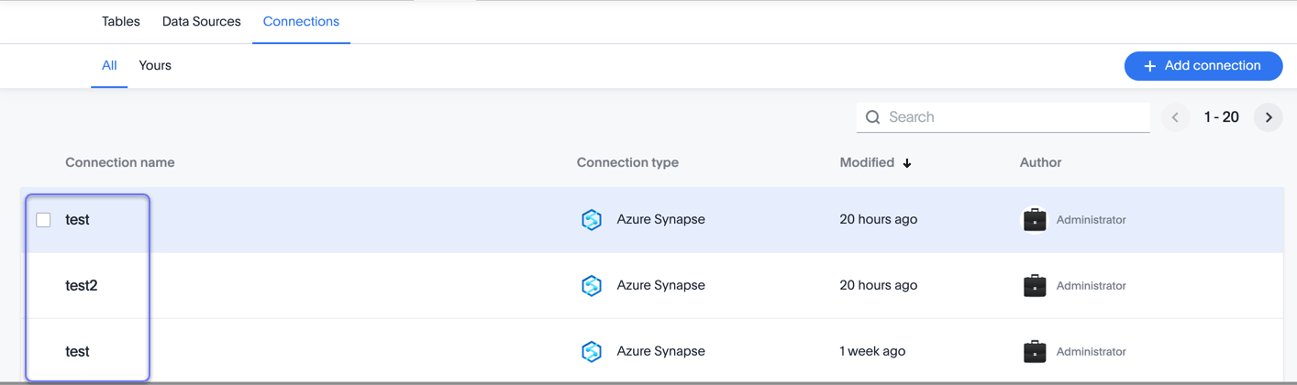
Task: Click Azure Synapse icon in last row
Action: pyautogui.click(x=592, y=352)
